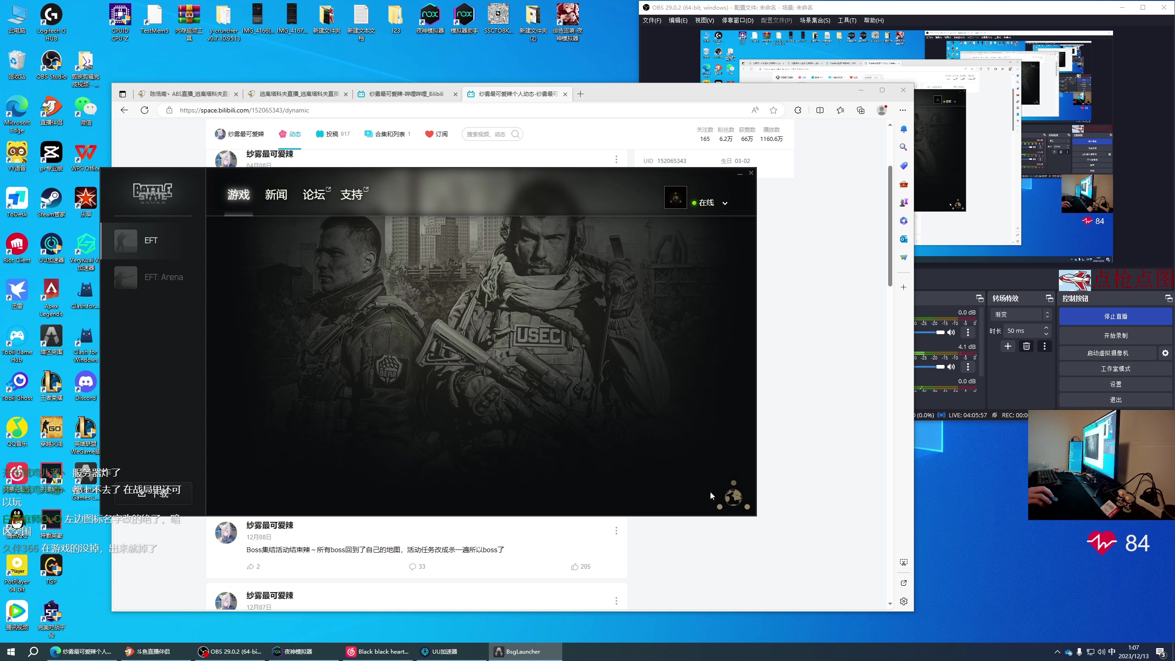Click 停止直播 in OBS controls
Screen dimensions: 1175x661
(x=1115, y=316)
